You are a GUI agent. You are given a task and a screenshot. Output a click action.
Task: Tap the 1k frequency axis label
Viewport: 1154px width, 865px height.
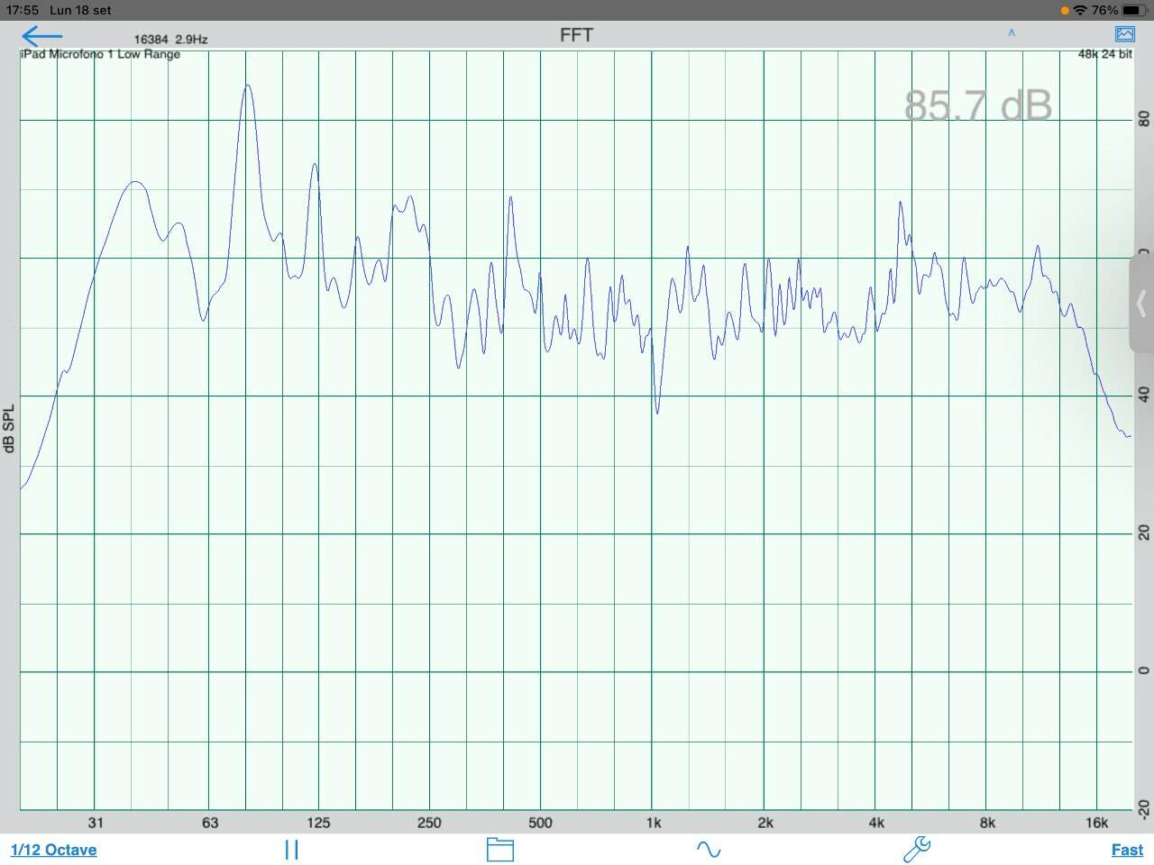coord(654,823)
